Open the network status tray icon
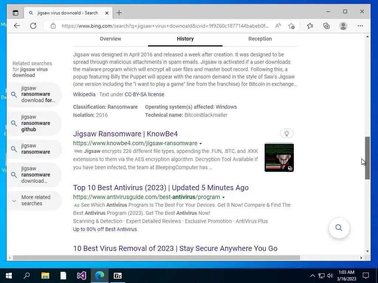This screenshot has width=378, height=283. click(x=322, y=276)
